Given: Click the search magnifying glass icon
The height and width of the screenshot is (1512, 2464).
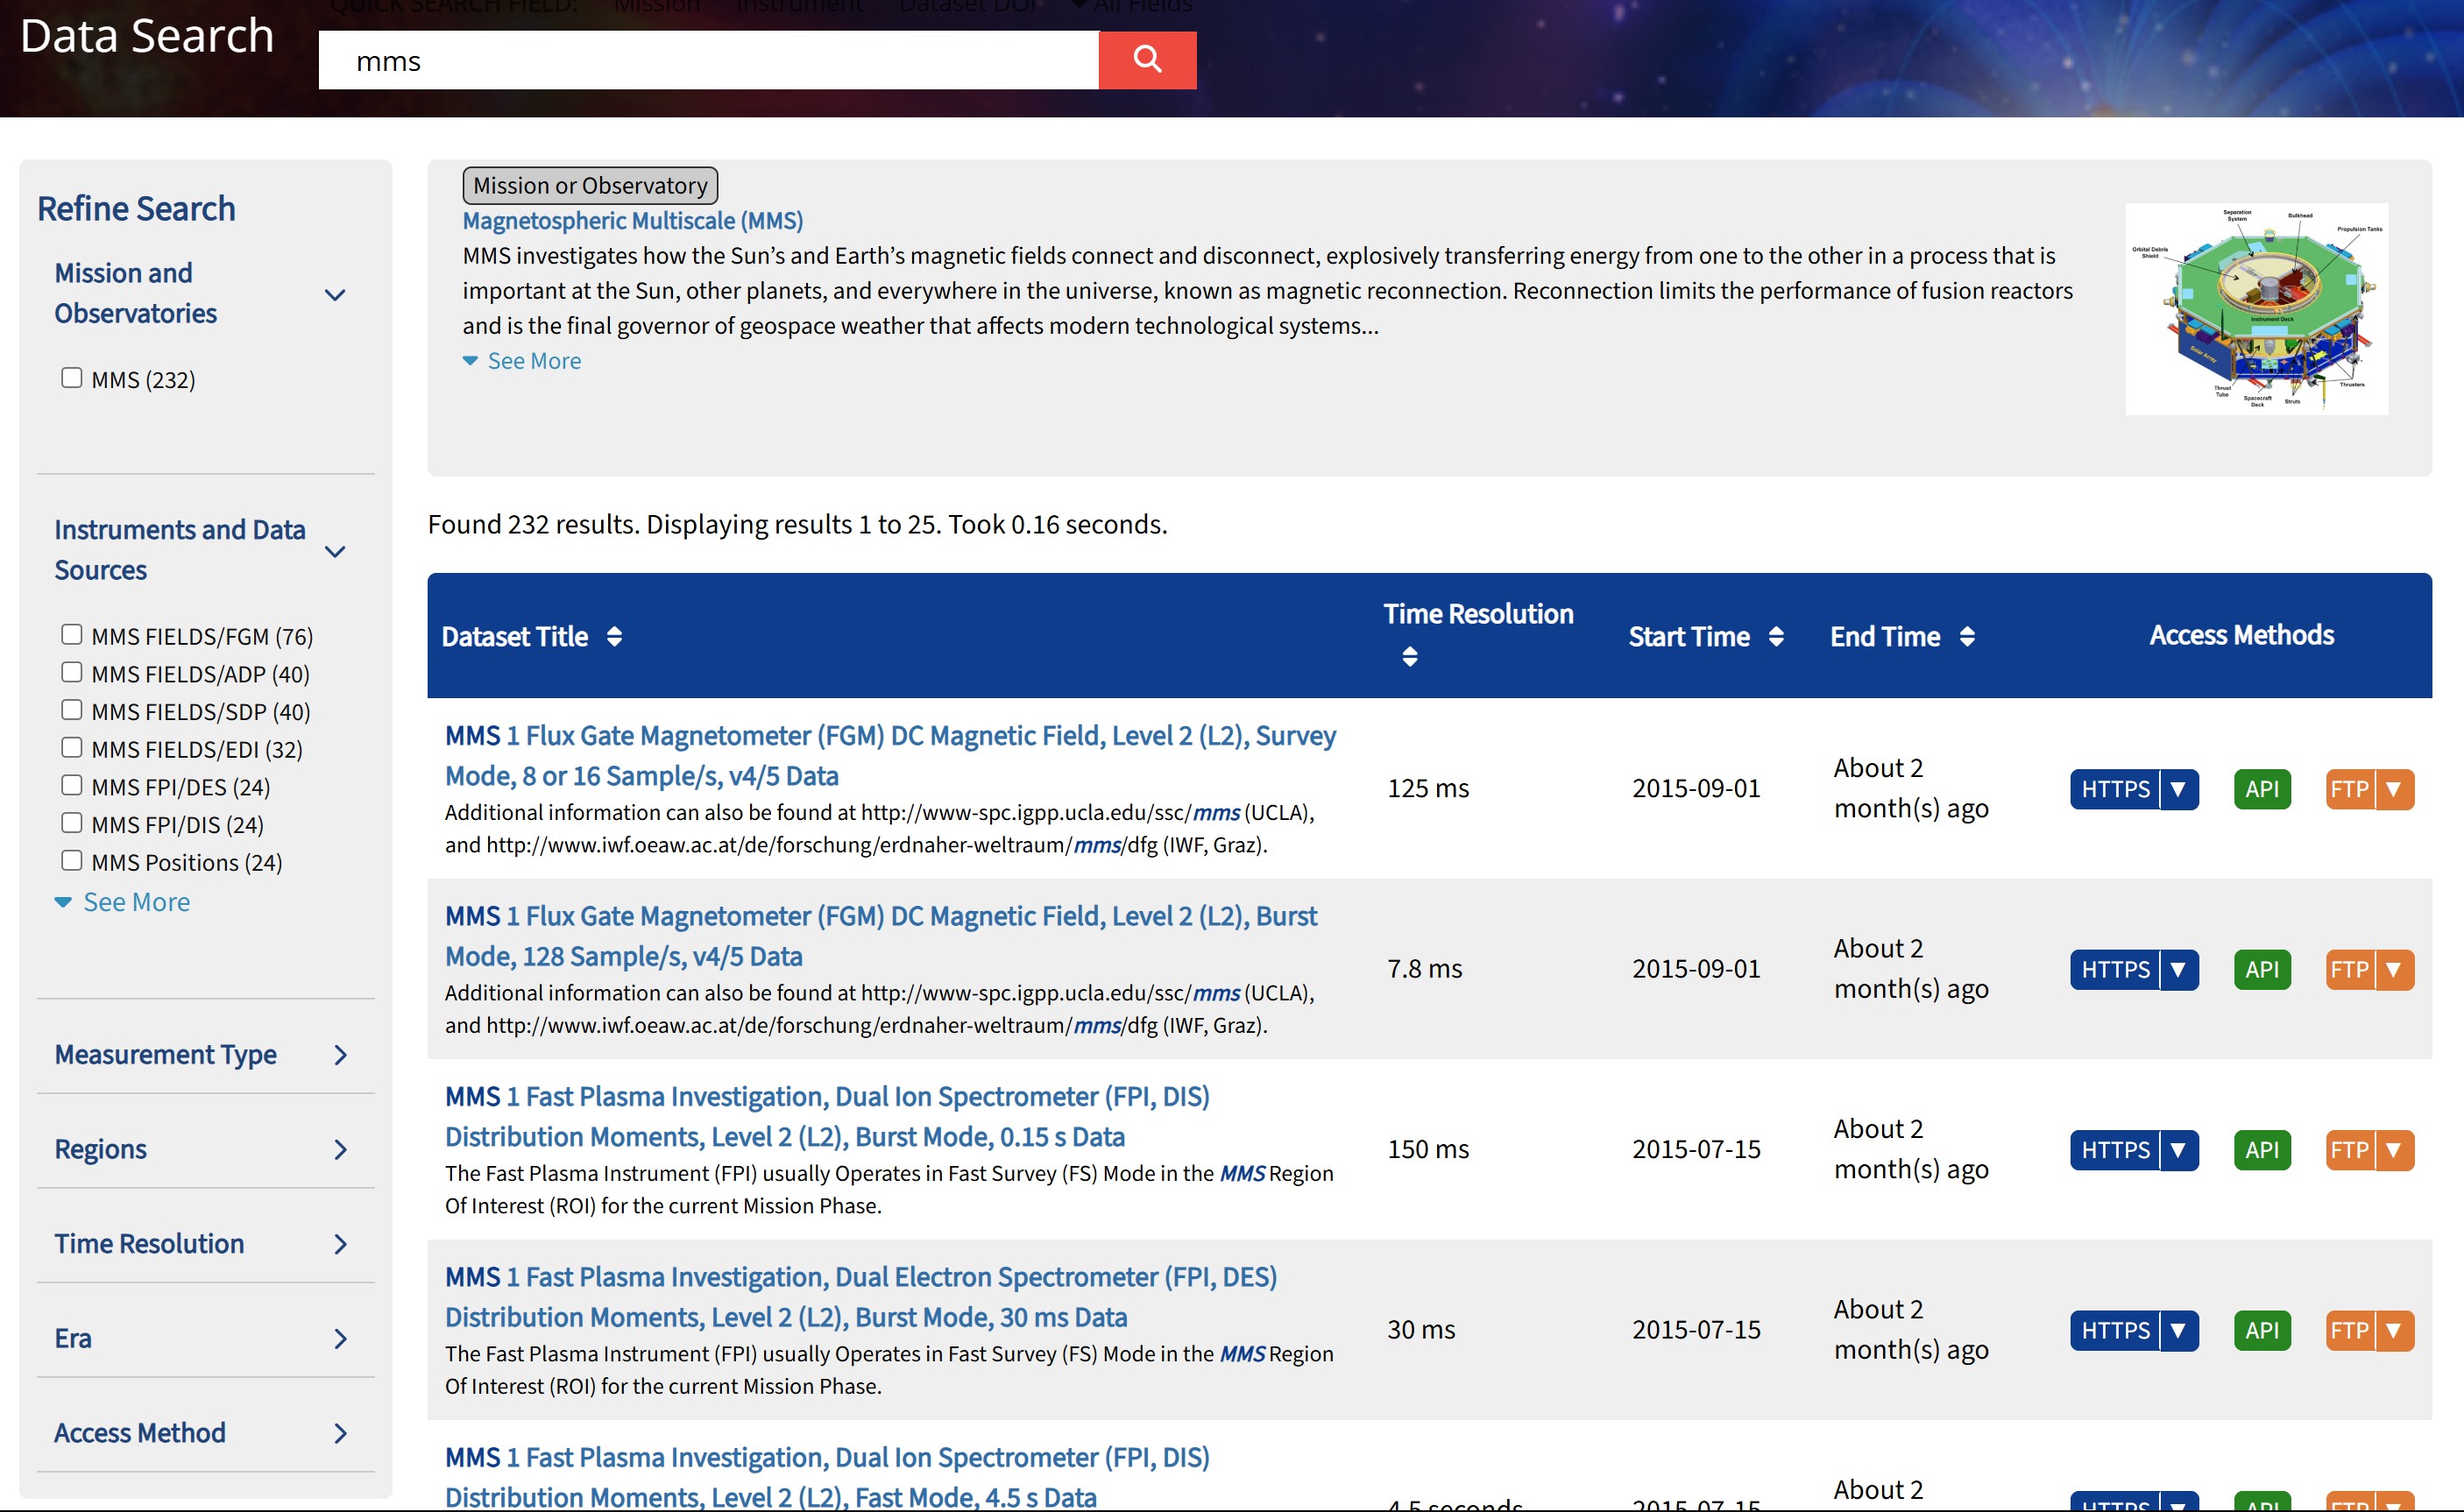Looking at the screenshot, I should point(1146,60).
